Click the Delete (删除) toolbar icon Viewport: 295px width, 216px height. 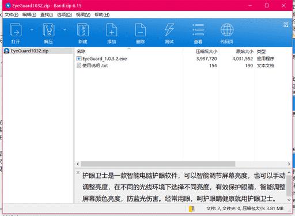click(x=141, y=30)
